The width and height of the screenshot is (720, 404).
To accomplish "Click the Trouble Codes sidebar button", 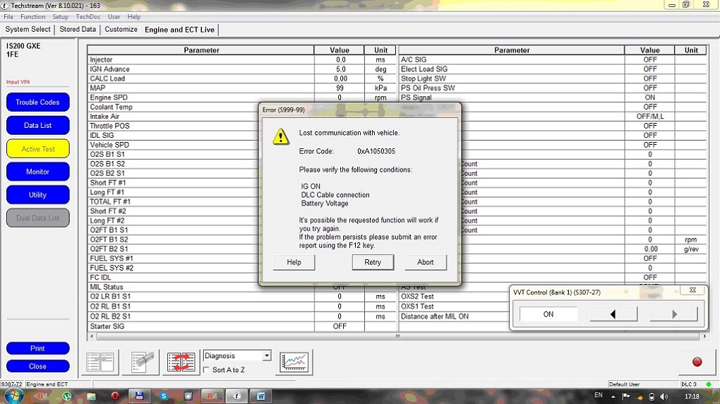I will [x=38, y=102].
